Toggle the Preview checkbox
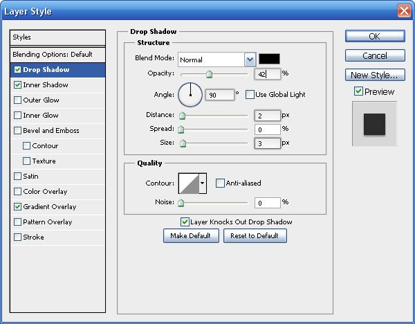415x324 pixels. click(x=358, y=91)
